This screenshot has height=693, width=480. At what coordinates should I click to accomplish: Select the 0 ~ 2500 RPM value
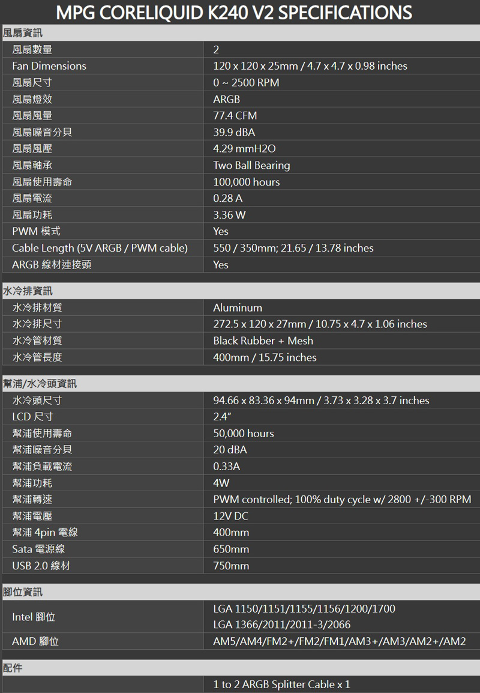pos(246,82)
